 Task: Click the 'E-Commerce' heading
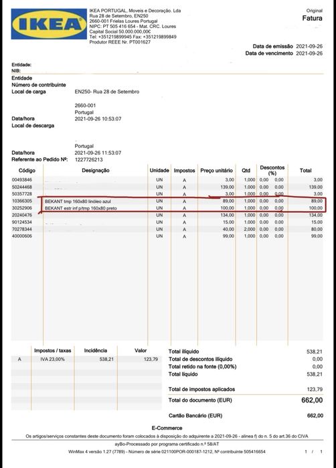pyautogui.click(x=167, y=428)
